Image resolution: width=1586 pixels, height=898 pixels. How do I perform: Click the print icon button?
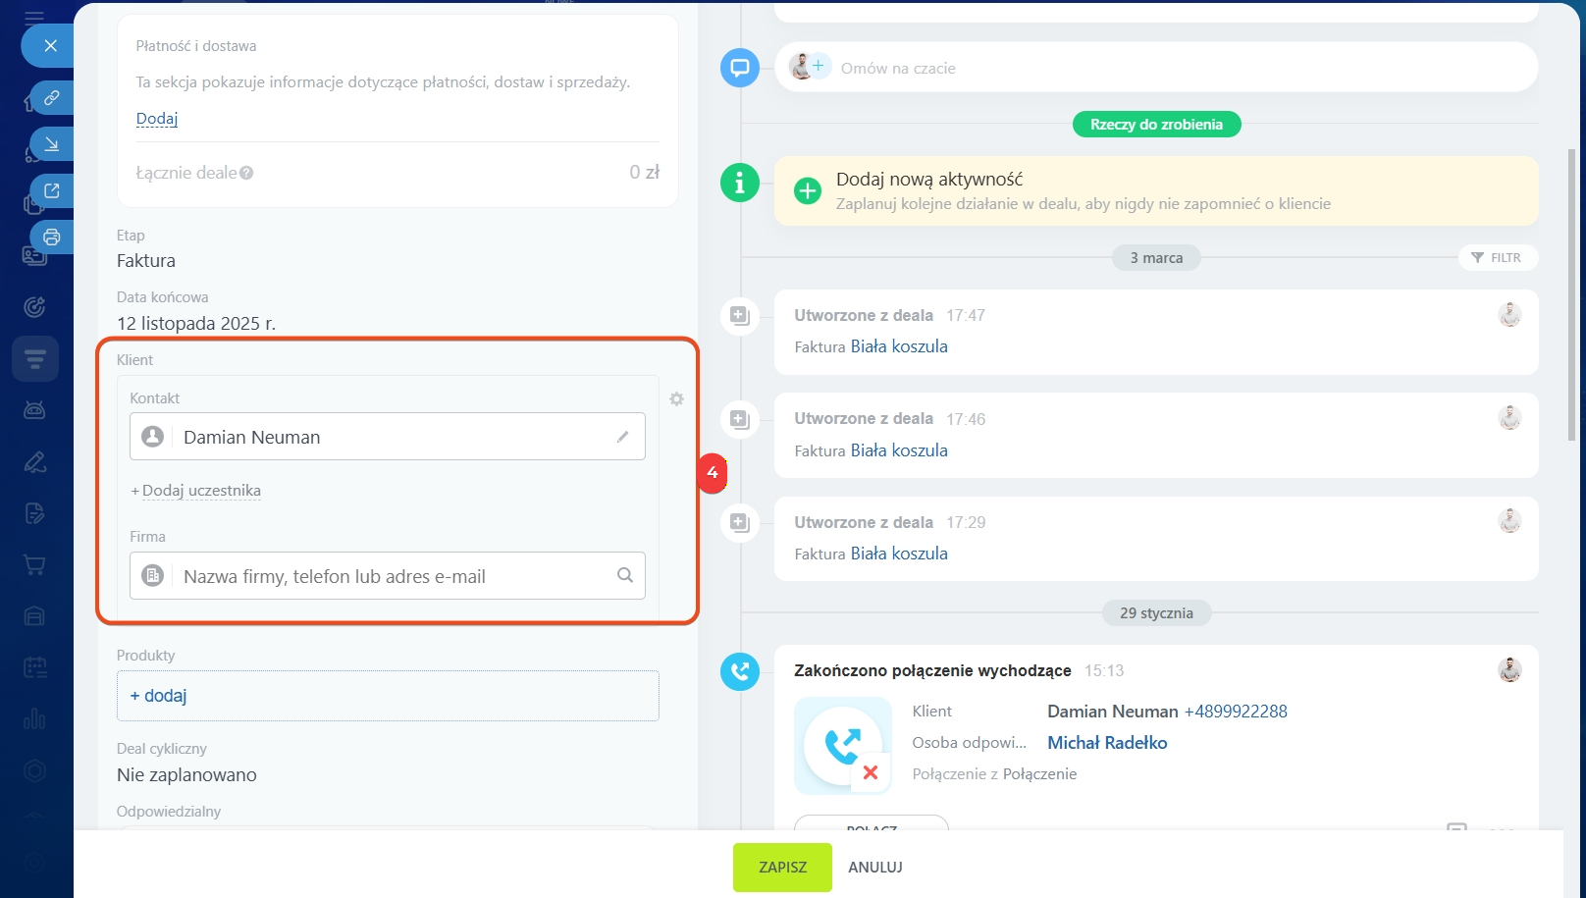(x=52, y=237)
